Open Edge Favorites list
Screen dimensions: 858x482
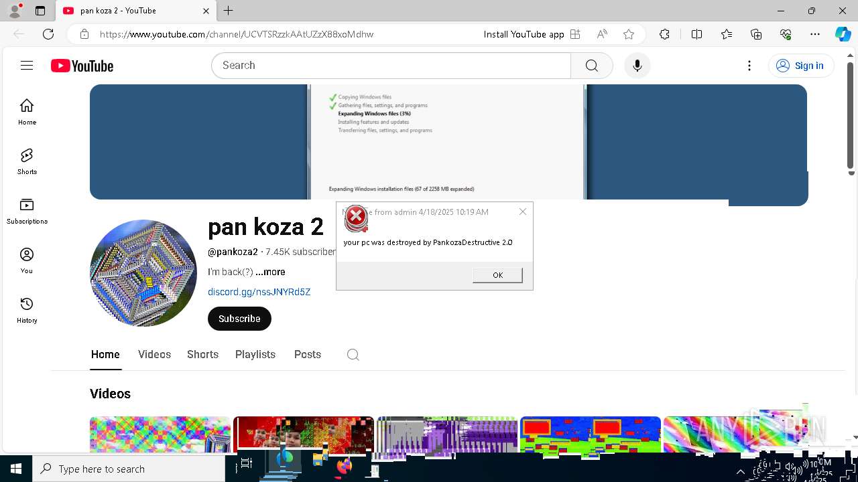pos(727,34)
